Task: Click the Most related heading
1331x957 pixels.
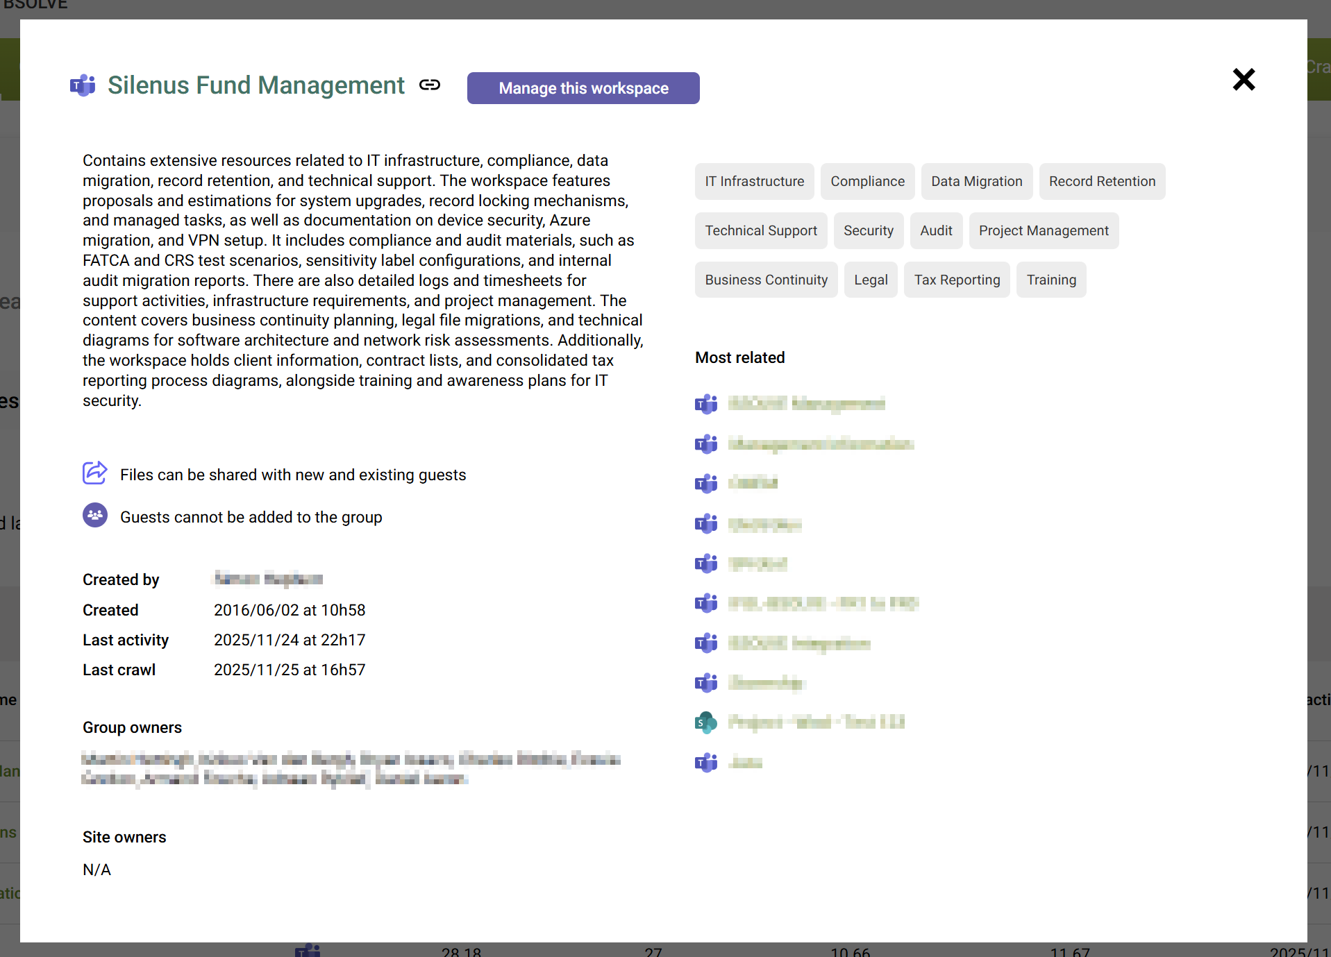Action: coord(740,357)
